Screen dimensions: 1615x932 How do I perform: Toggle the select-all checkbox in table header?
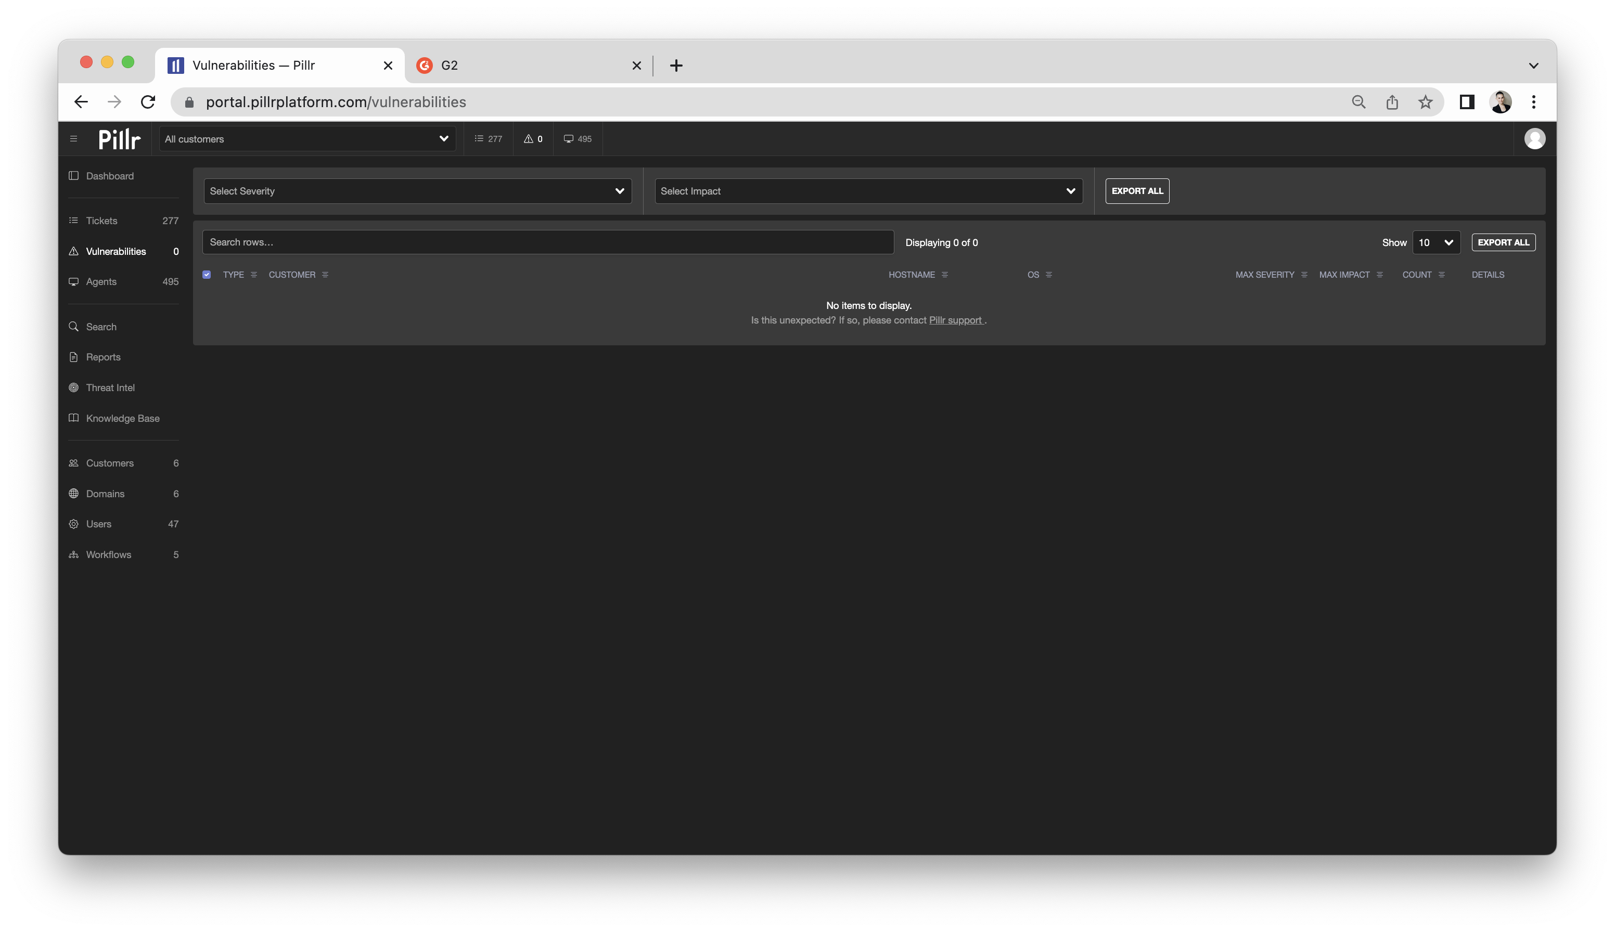point(207,275)
